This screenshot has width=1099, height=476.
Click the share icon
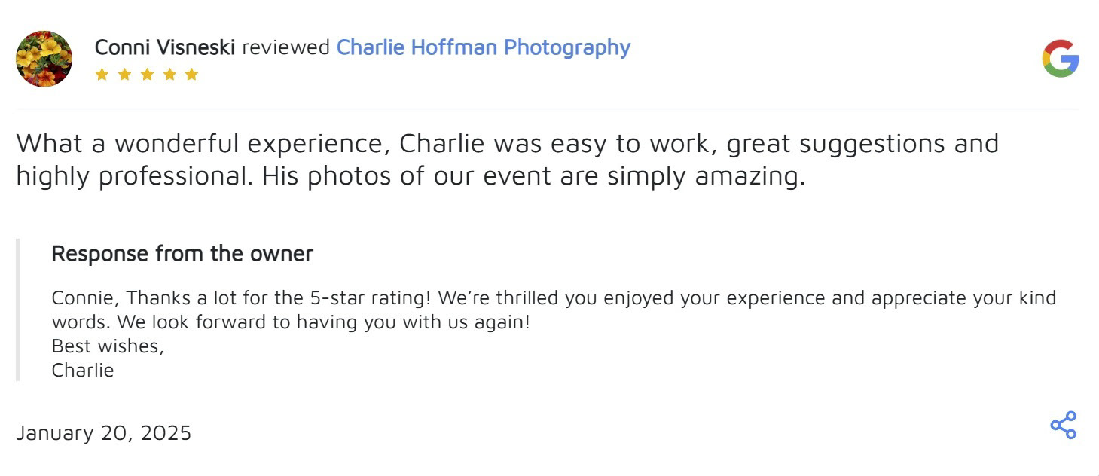point(1063,425)
